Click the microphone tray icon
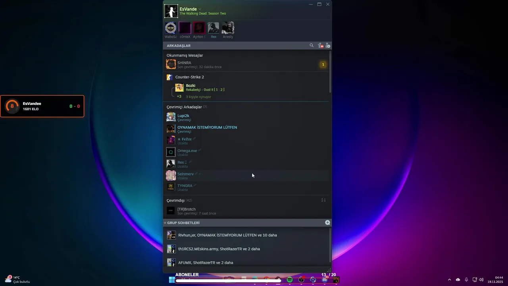 click(x=466, y=280)
